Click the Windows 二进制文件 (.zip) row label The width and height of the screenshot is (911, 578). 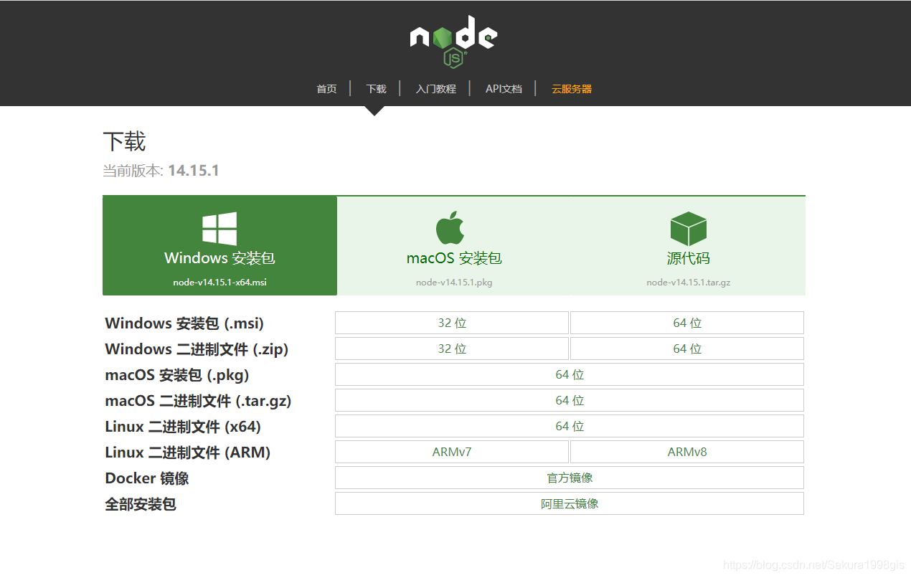pos(197,349)
